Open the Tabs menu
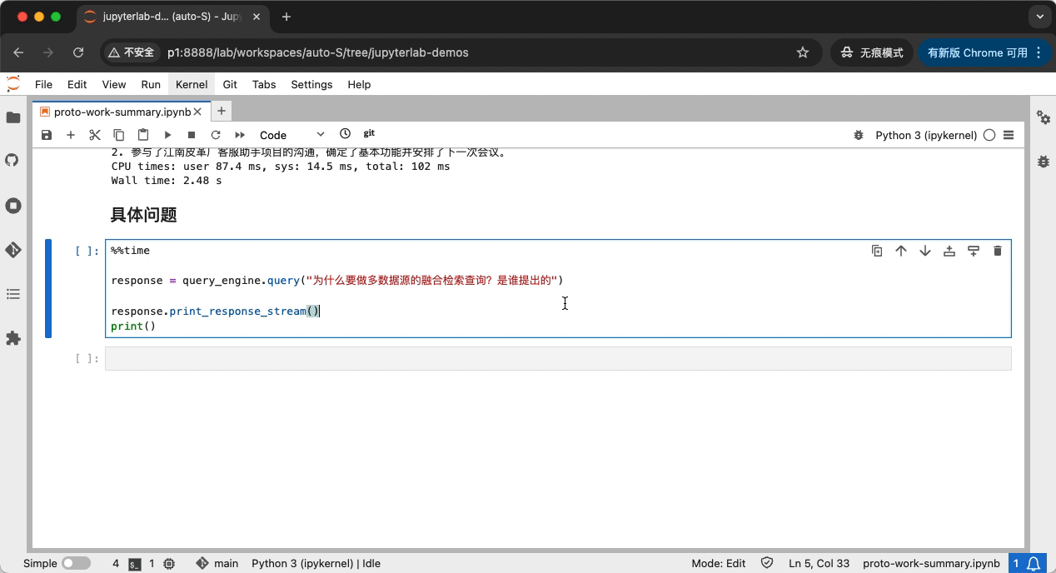Screen dimensions: 1056x573 [264, 84]
